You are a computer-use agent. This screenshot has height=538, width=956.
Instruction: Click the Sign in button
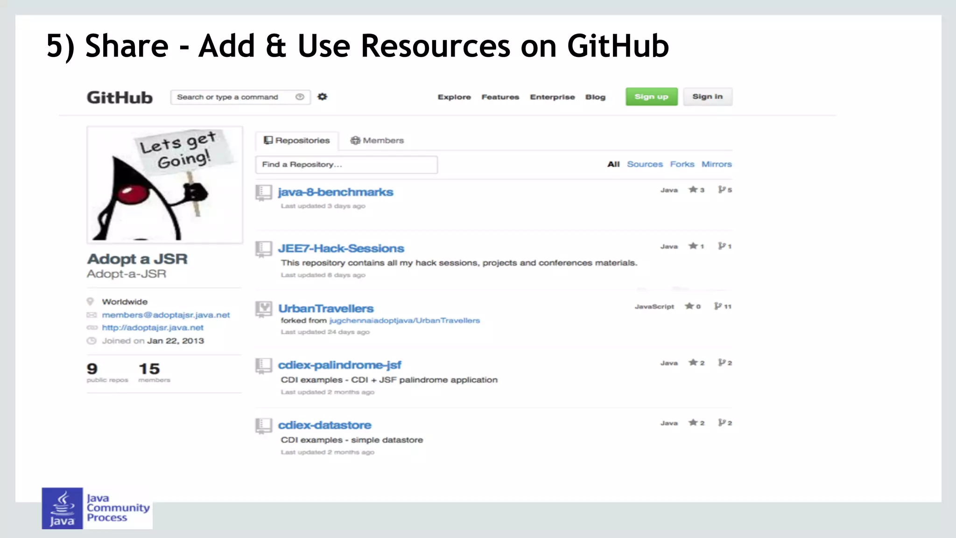tap(708, 97)
